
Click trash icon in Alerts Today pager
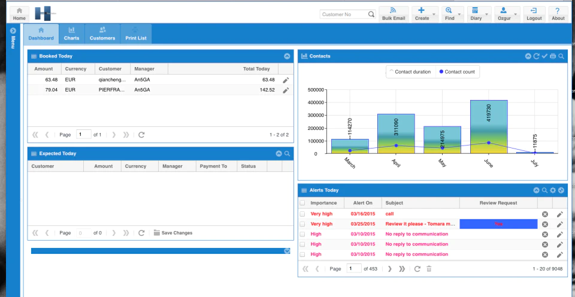pos(429,269)
